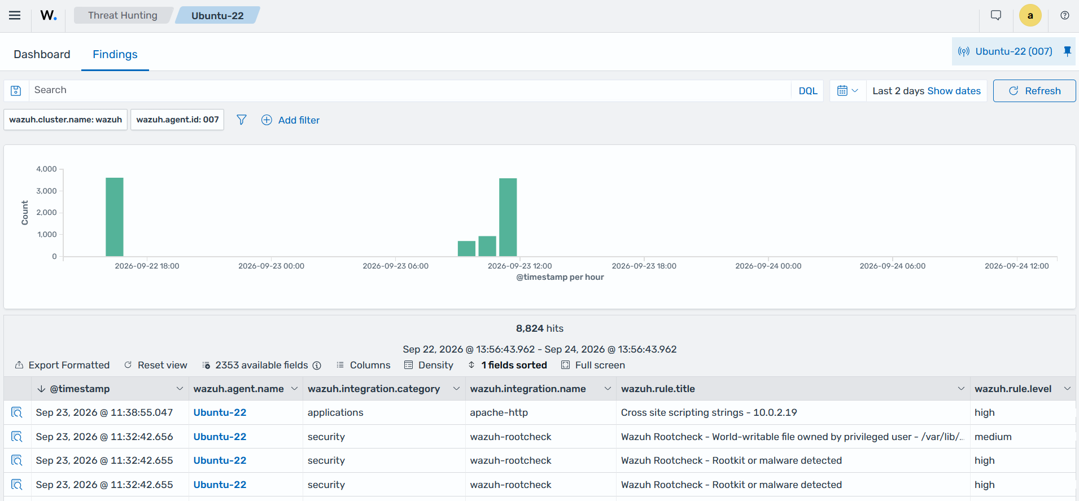Image resolution: width=1079 pixels, height=501 pixels.
Task: Open the notifications chat icon
Action: (x=996, y=15)
